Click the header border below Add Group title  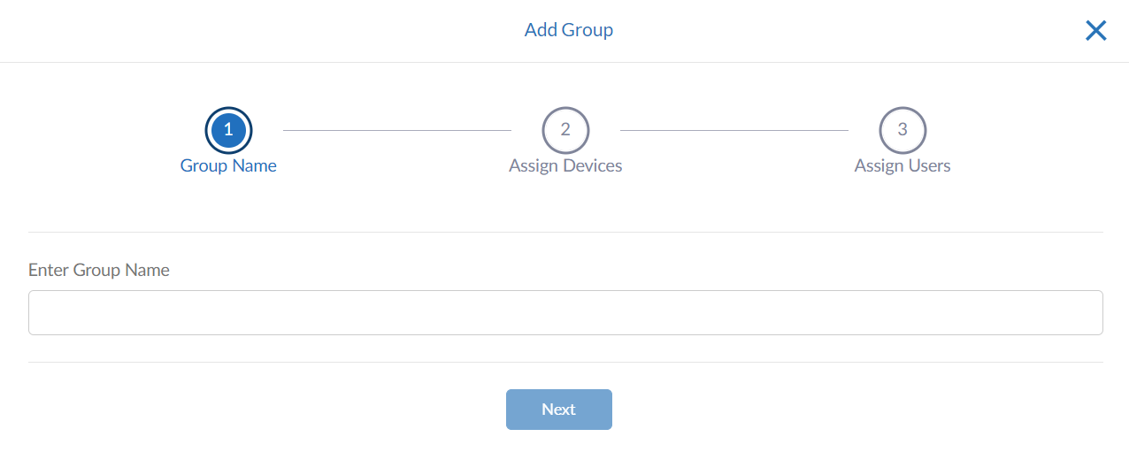point(564,62)
